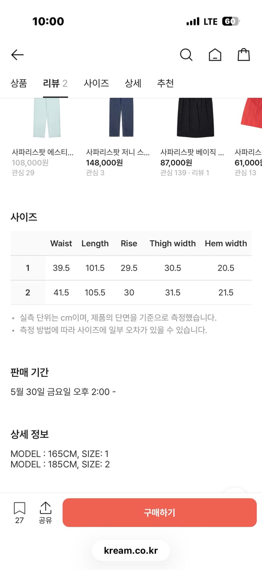Tap the 구매하기 purchase button

159,512
